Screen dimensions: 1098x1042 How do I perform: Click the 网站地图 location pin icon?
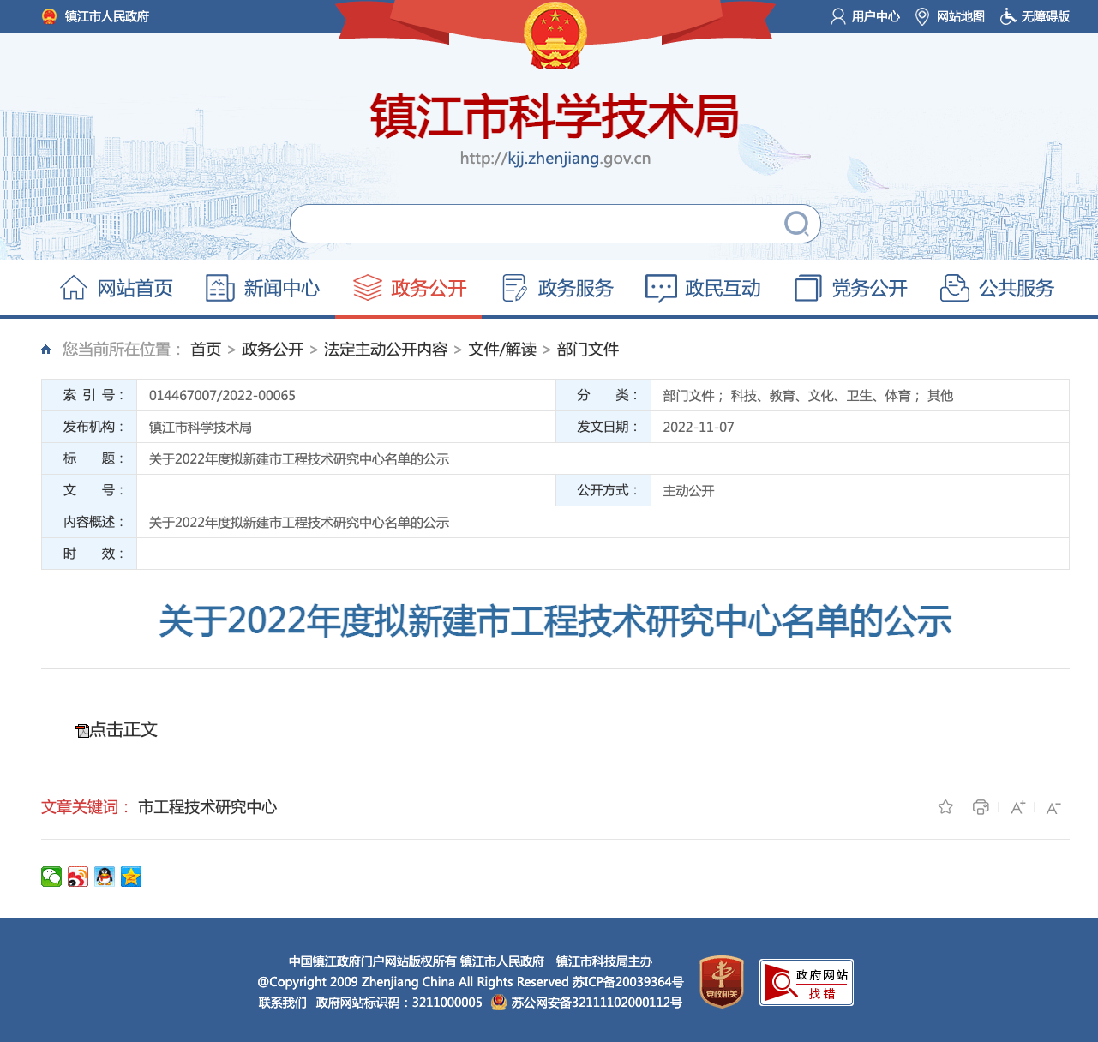922,16
